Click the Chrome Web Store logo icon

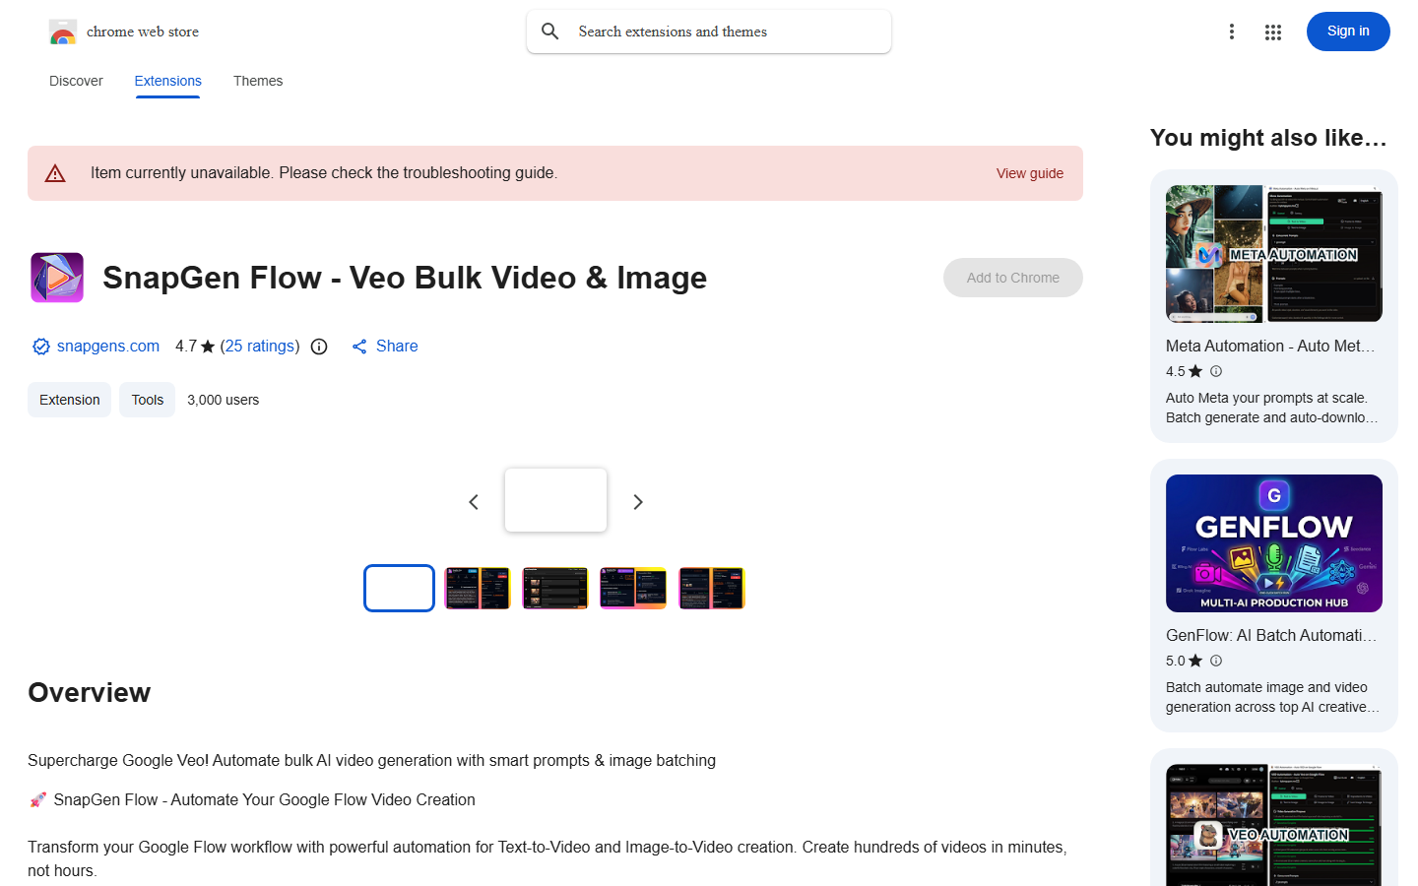(63, 32)
